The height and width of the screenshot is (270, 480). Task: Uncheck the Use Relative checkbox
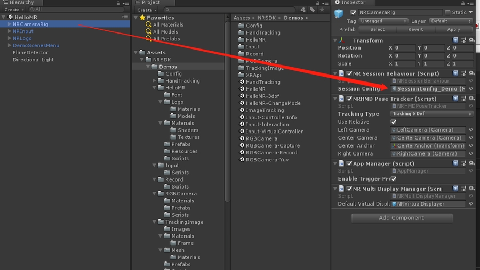click(x=394, y=122)
